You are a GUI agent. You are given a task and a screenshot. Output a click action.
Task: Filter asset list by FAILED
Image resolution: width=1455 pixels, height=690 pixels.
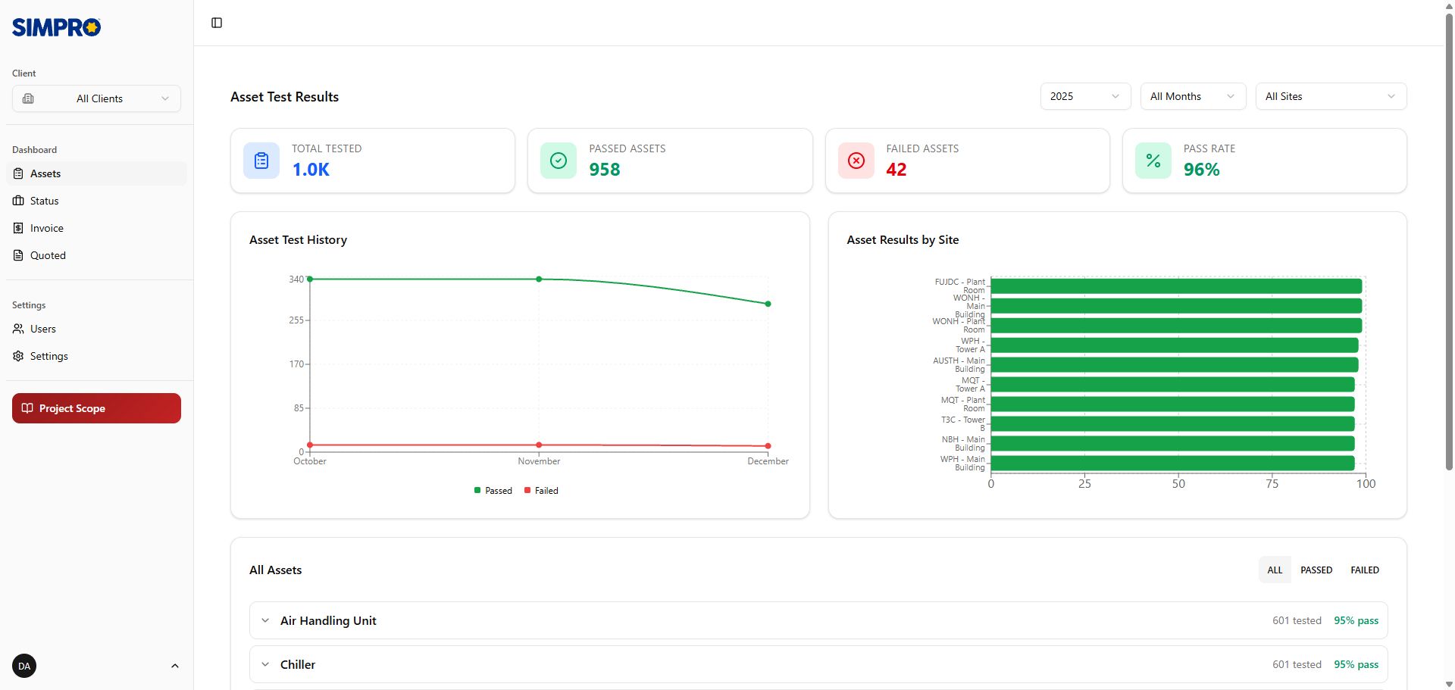(1364, 570)
